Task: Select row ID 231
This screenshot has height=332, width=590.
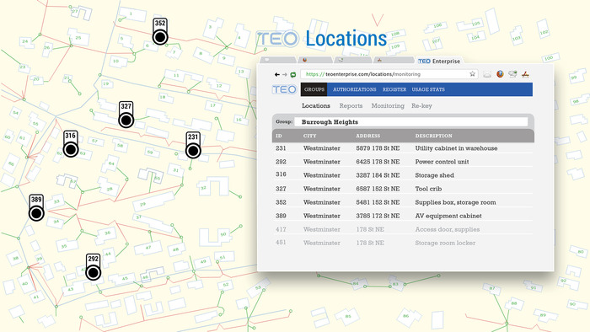Action: point(403,148)
